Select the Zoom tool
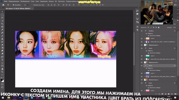Image resolution: width=179 pixels, height=100 pixels. pos(2,72)
